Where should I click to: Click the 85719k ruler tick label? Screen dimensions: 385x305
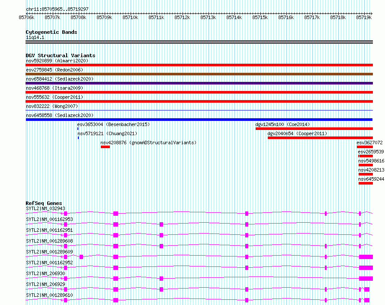[364, 17]
